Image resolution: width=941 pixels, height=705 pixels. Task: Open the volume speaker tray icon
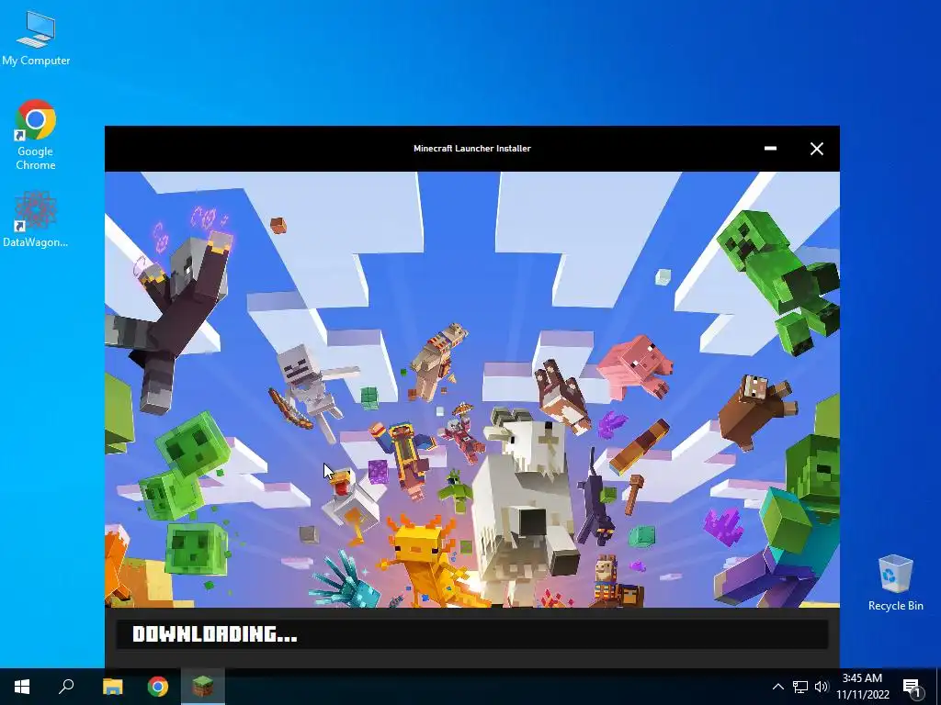[822, 687]
